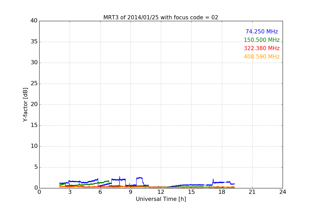Image resolution: width=314 pixels, height=209 pixels.
Task: Click x-axis tick label 21
Action: click(x=252, y=192)
